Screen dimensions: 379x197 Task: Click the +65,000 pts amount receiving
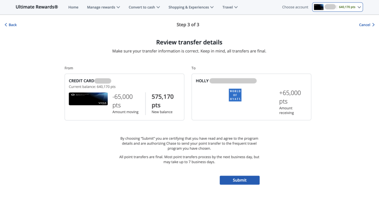[x=290, y=97]
